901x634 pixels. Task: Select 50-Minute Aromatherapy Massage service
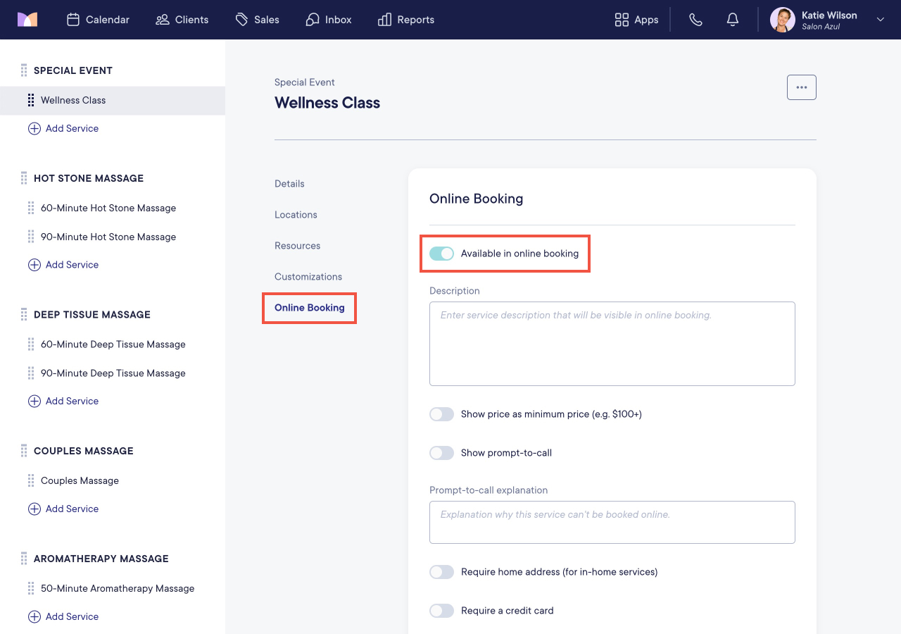click(x=118, y=588)
